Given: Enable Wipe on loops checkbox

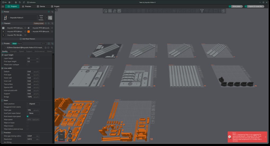Looking at the screenshot, I should click(x=28, y=123).
